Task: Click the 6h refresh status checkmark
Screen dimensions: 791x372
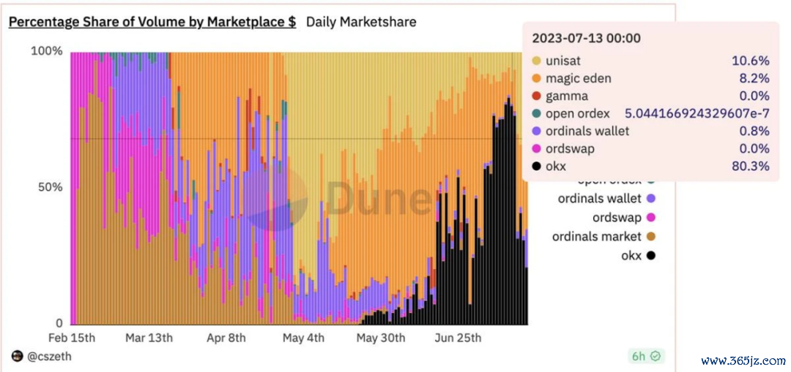Action: (657, 357)
